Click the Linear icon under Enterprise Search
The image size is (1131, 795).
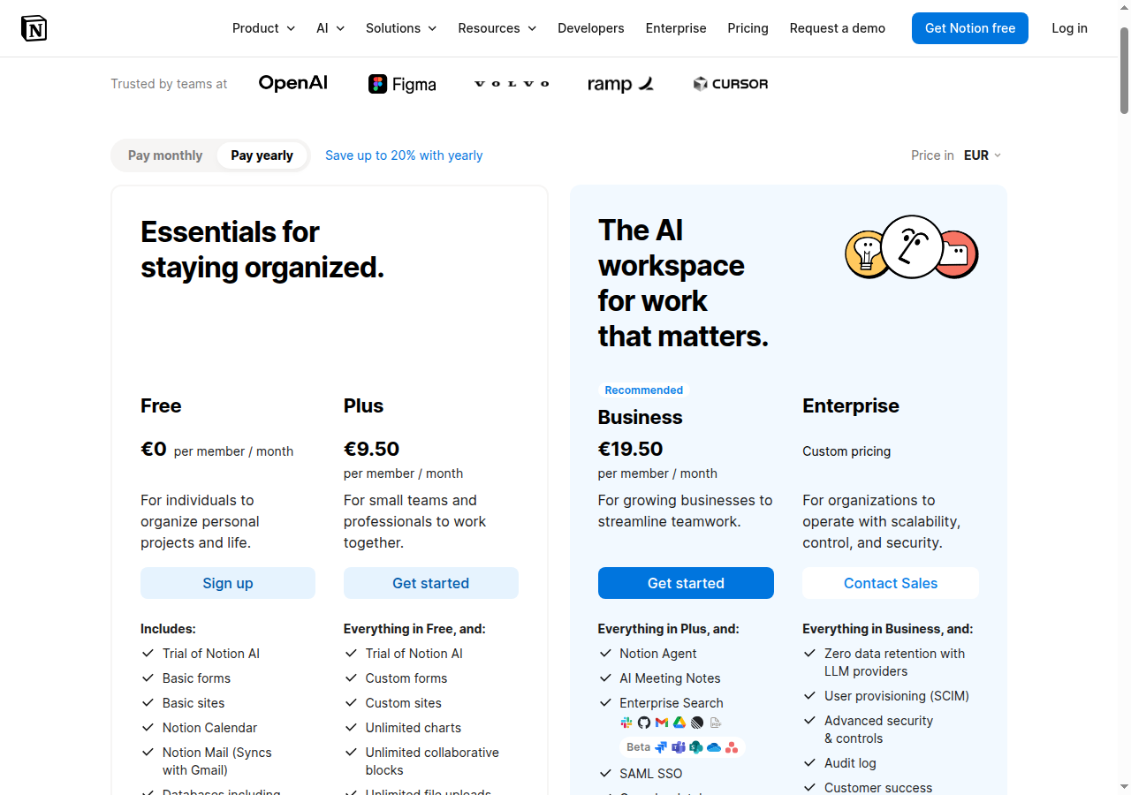(697, 723)
